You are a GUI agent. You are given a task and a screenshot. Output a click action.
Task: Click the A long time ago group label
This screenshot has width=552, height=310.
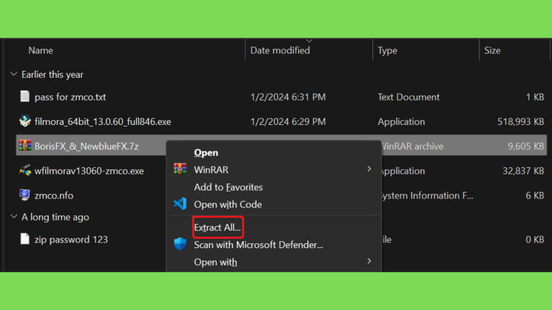coord(56,217)
